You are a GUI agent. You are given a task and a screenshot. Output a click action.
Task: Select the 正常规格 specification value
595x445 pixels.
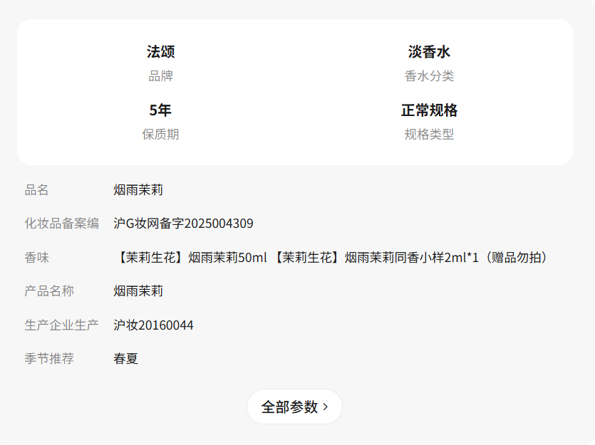click(x=429, y=110)
